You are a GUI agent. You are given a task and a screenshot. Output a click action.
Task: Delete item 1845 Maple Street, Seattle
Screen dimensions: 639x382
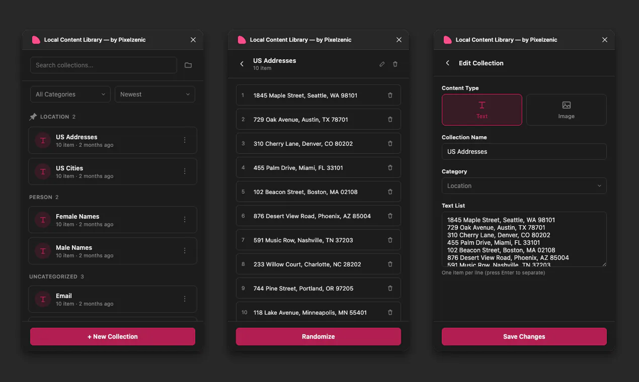[x=390, y=95]
